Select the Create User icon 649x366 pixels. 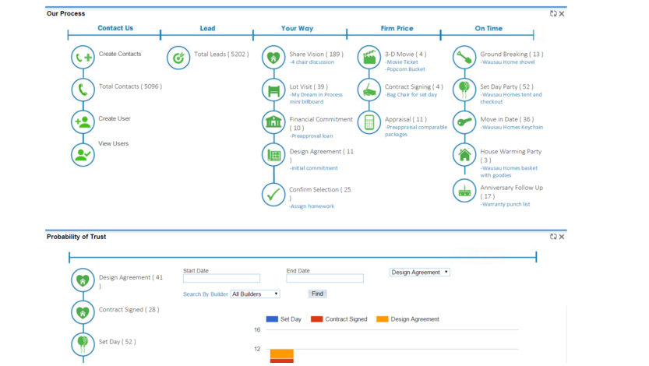(x=83, y=122)
